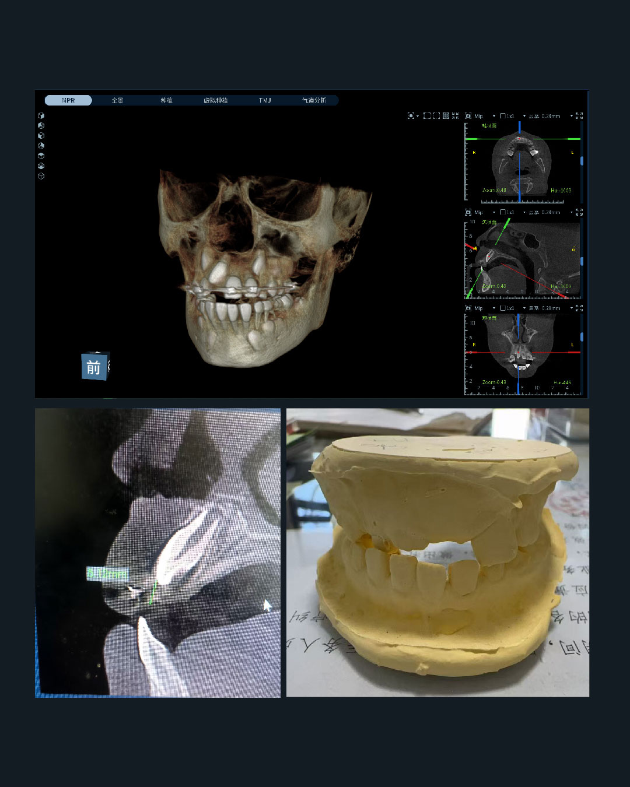The image size is (630, 787).
Task: Click the third cube view-orientation icon
Action: 41,135
